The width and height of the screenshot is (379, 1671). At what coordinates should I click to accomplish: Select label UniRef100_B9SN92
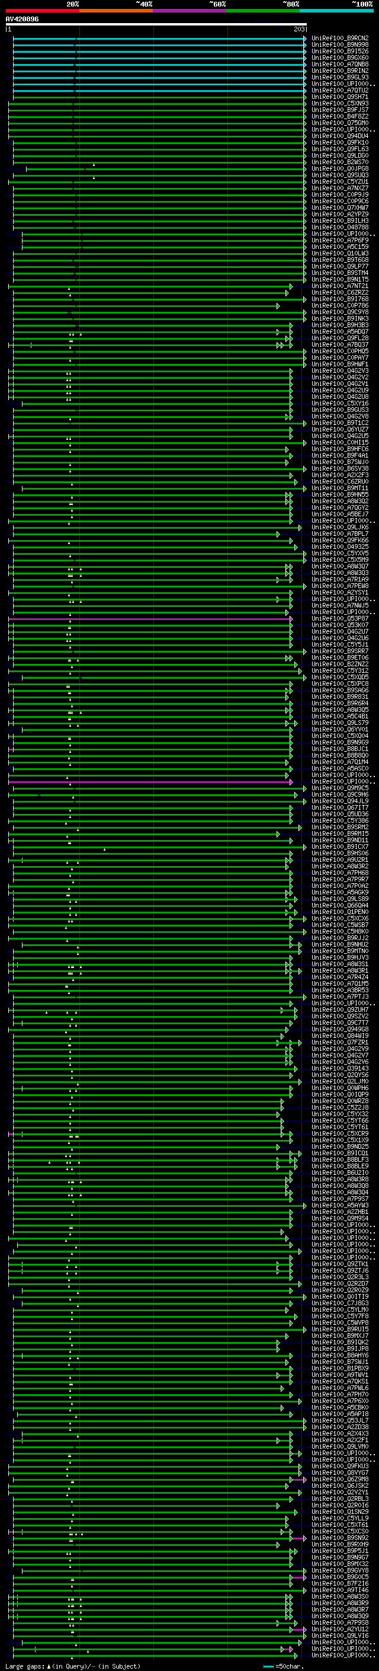pos(340,1538)
